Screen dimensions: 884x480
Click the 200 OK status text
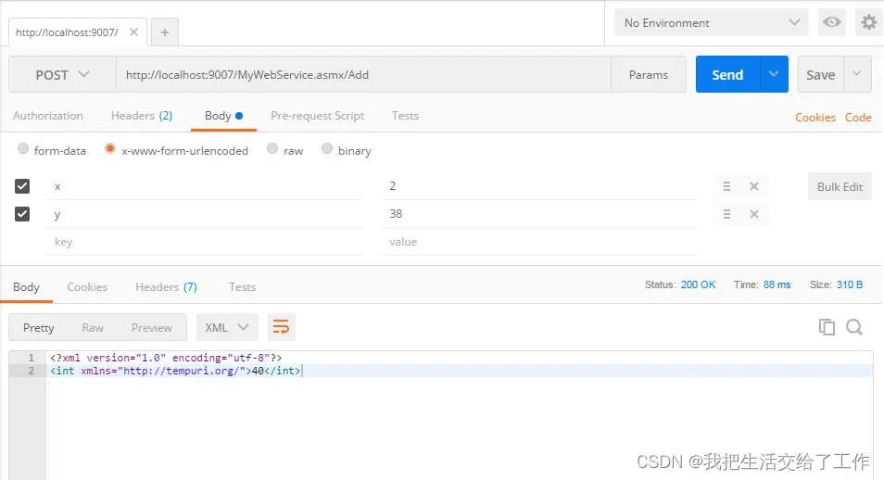point(698,284)
